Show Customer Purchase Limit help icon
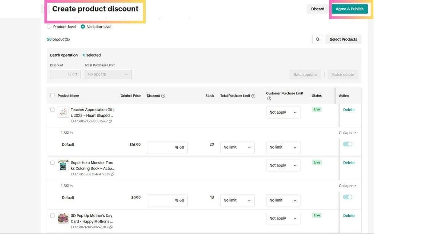Screen dimensions: 447x234 click(269, 98)
